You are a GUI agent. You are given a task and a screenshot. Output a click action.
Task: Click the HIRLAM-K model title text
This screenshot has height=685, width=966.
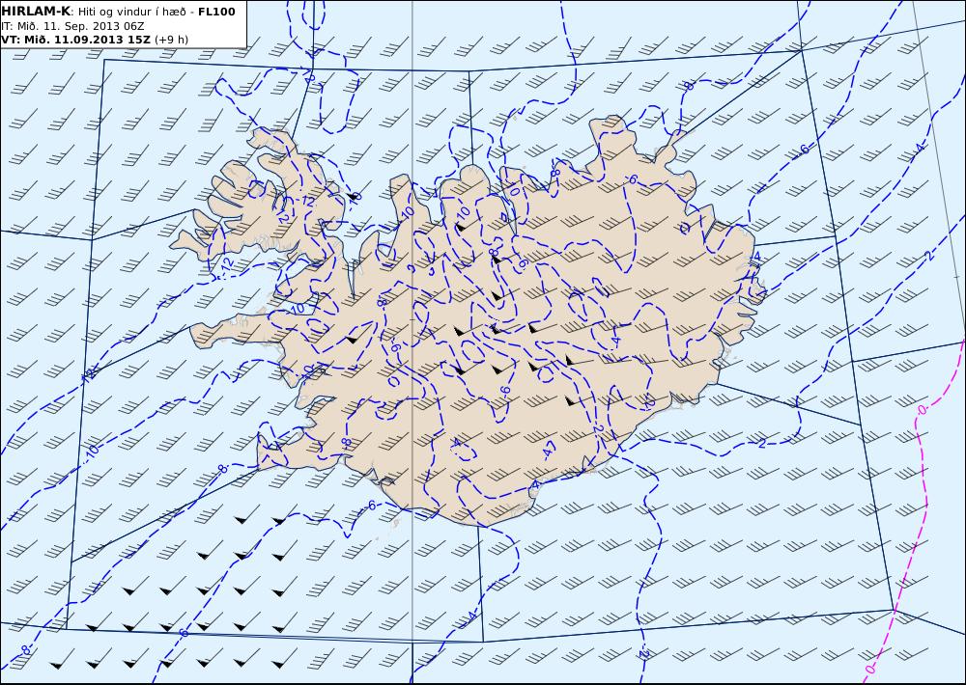(x=36, y=11)
